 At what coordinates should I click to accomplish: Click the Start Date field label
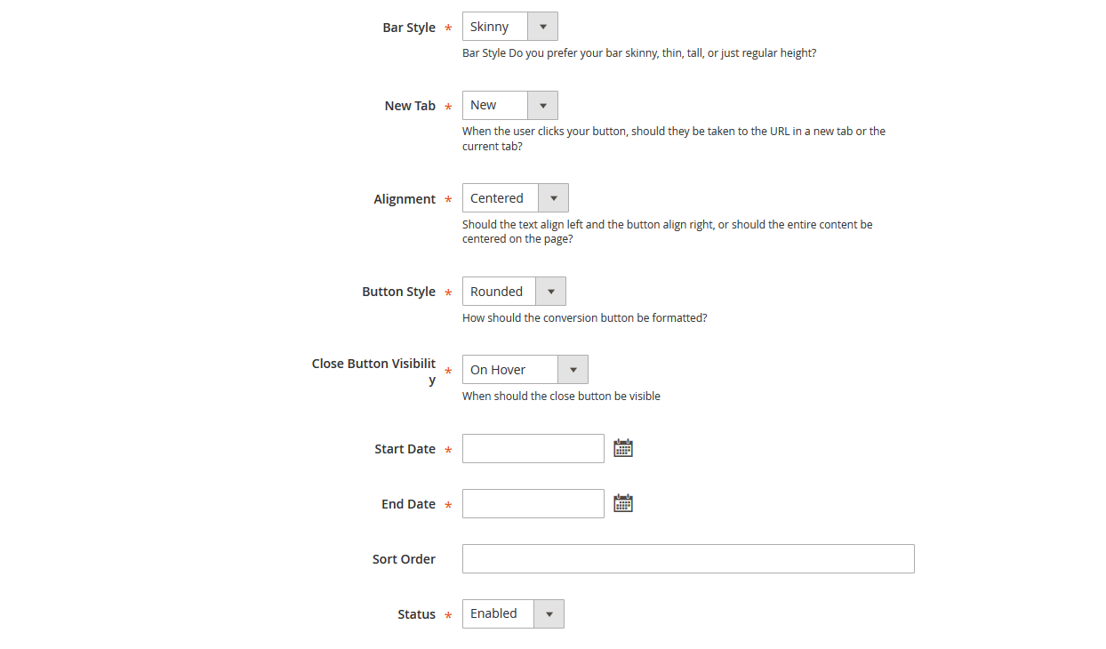[405, 449]
